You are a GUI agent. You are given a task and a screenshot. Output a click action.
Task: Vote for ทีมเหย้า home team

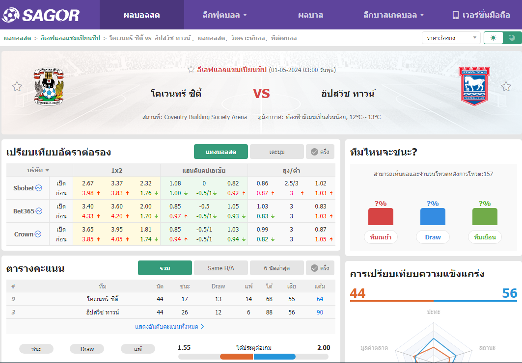(x=381, y=237)
